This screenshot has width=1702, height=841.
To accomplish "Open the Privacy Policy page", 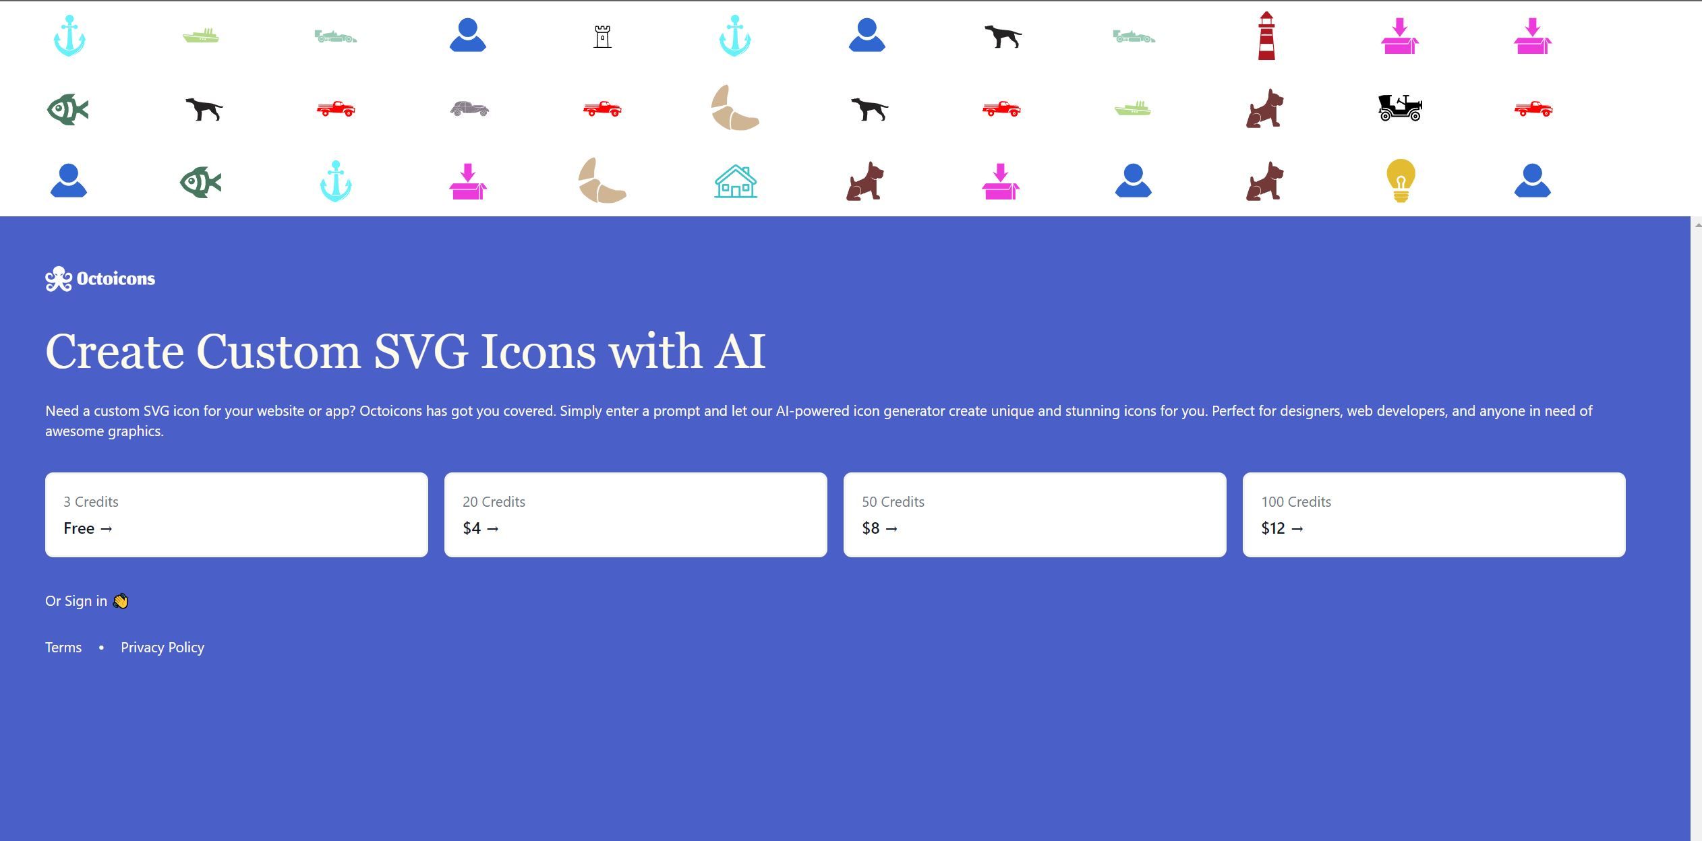I will 162,647.
